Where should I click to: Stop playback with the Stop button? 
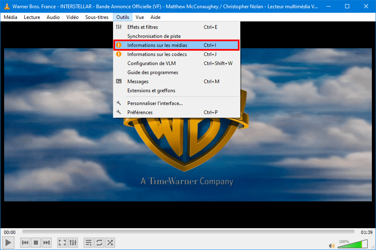pyautogui.click(x=36, y=243)
